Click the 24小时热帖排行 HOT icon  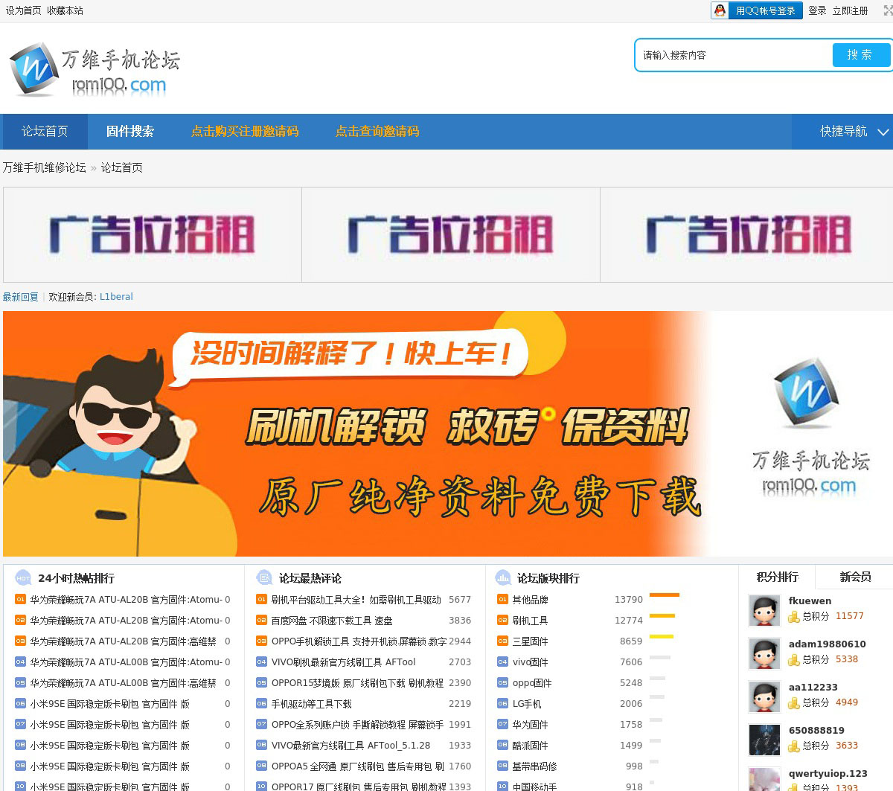23,578
